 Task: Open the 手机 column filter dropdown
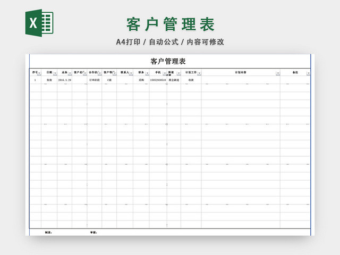(165, 73)
